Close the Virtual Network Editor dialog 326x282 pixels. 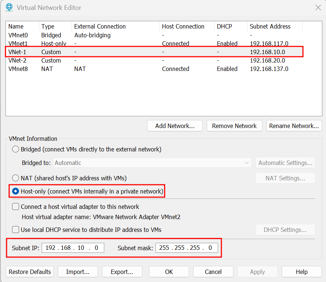[317, 7]
